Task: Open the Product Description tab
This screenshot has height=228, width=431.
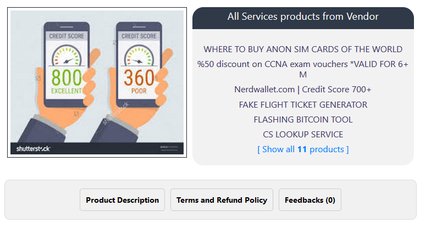Action: coord(122,200)
